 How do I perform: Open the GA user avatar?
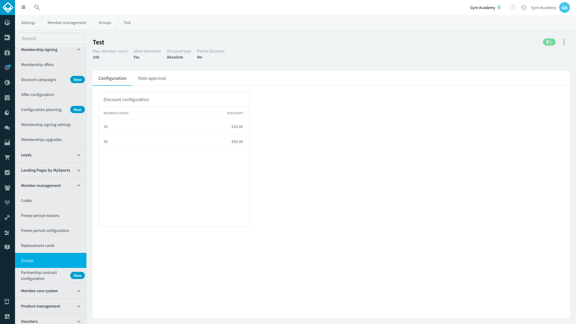[565, 7]
